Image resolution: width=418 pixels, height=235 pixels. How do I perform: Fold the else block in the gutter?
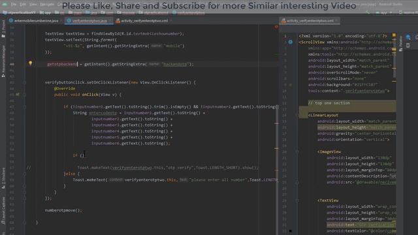coord(25,174)
